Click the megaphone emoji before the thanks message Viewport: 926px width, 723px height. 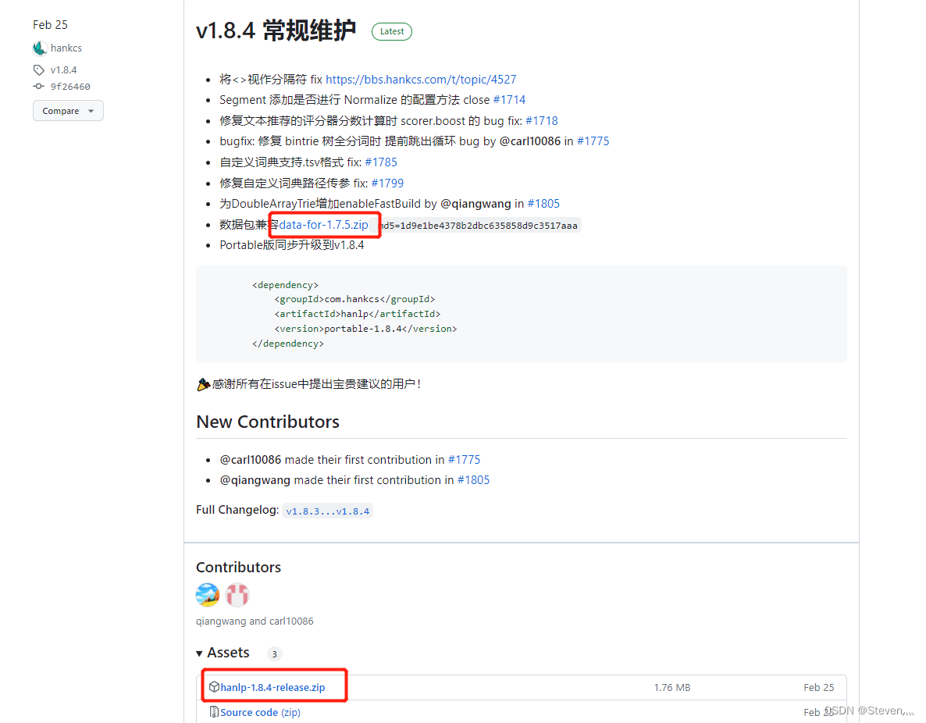tap(204, 383)
